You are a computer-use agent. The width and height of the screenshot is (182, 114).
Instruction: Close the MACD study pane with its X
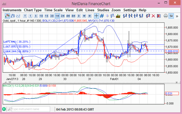coord(177,82)
